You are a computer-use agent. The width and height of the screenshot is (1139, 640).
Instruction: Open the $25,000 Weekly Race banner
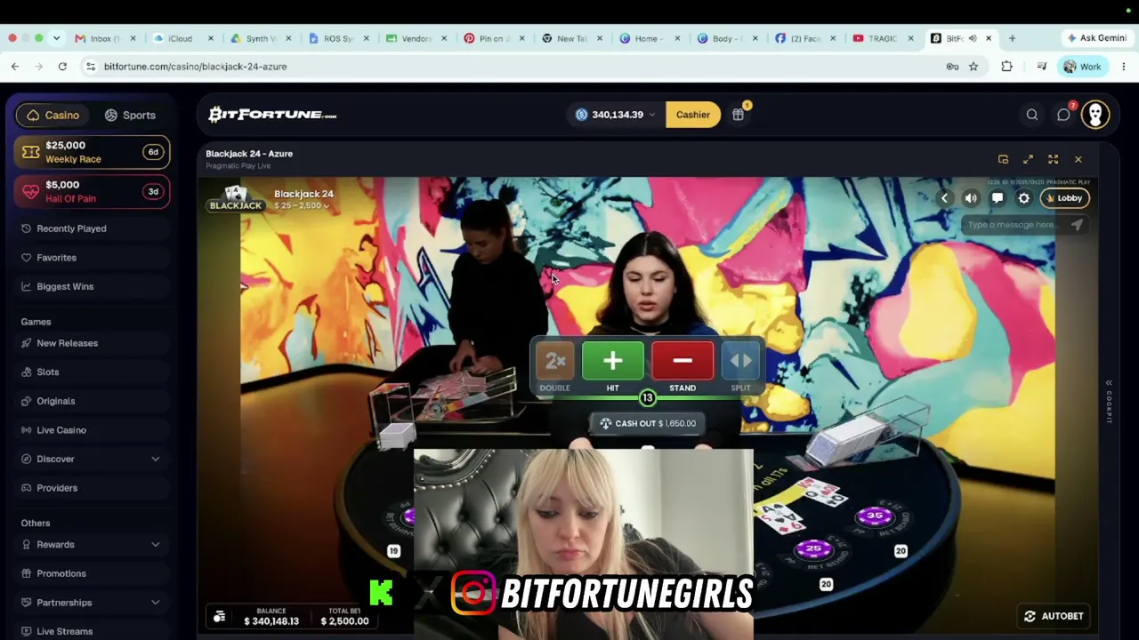[x=93, y=152]
